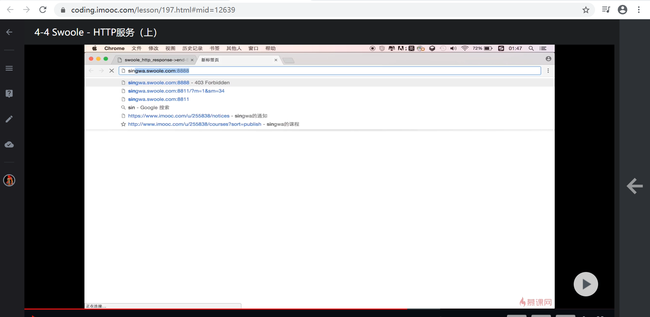
Task: Select the "sin - Google 搜索" suggestion
Action: coord(319,108)
